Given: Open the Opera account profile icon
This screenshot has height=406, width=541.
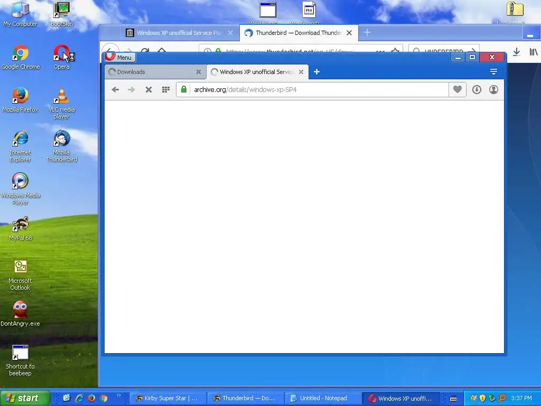Looking at the screenshot, I should pyautogui.click(x=494, y=90).
